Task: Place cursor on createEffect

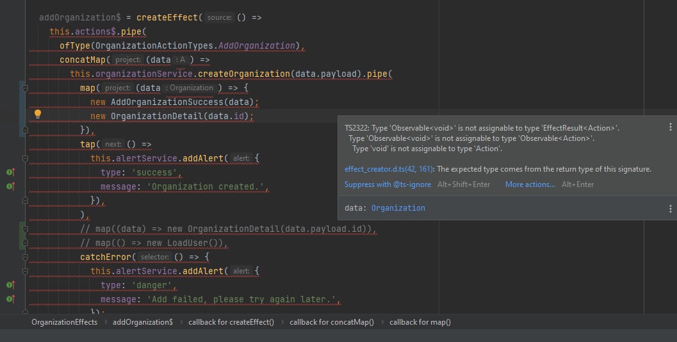Action: (x=167, y=18)
